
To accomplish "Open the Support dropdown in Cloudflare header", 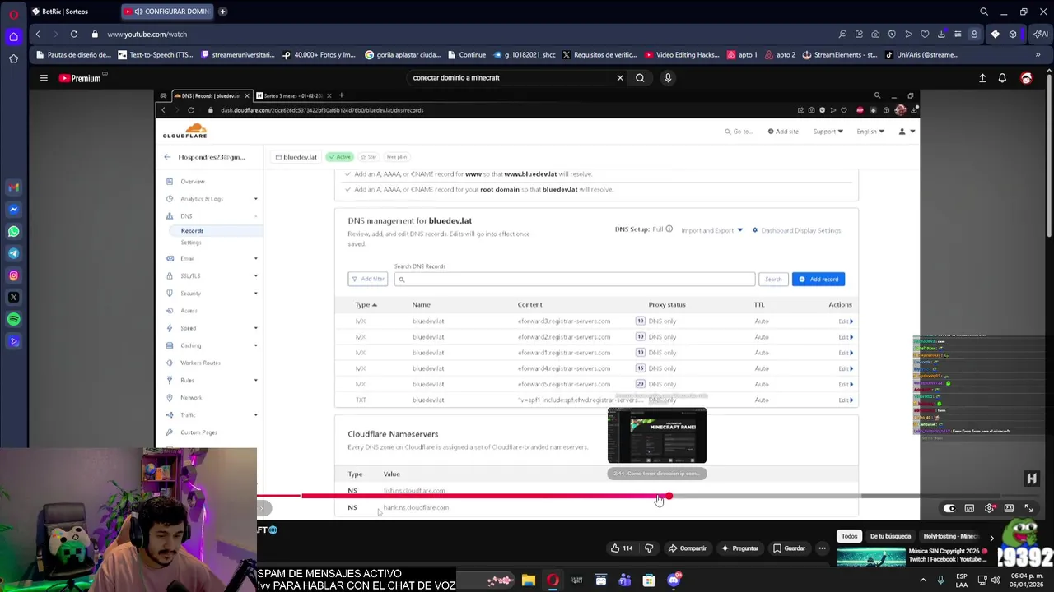I will 828,132.
